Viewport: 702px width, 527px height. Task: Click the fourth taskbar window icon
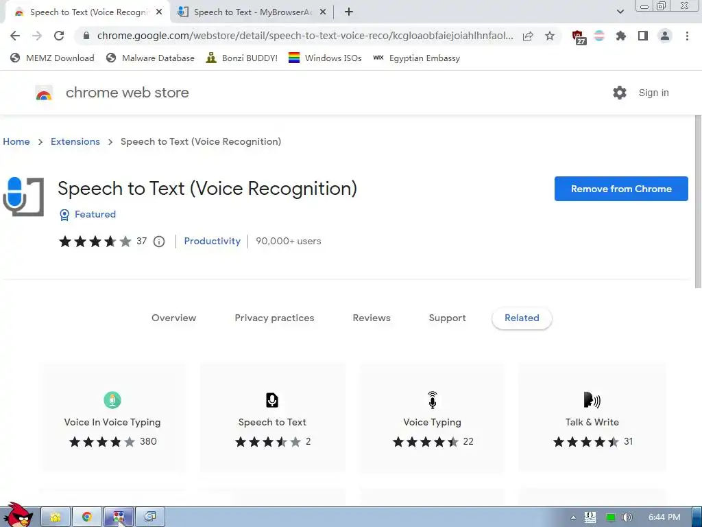coord(150,517)
